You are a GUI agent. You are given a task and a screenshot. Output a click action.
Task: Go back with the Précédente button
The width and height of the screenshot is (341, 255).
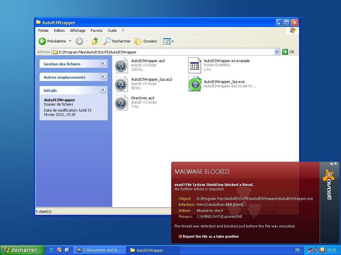(x=52, y=41)
